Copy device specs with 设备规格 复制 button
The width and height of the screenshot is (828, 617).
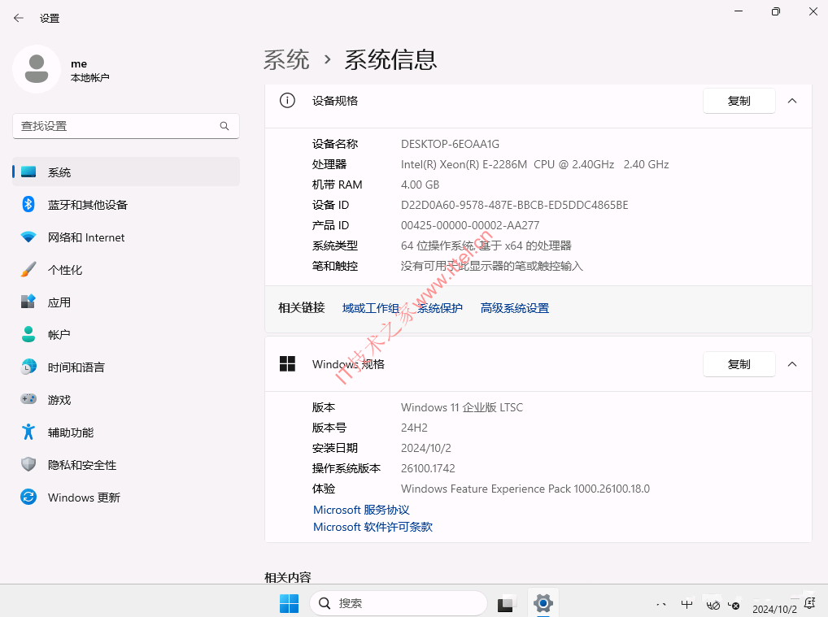coord(739,101)
